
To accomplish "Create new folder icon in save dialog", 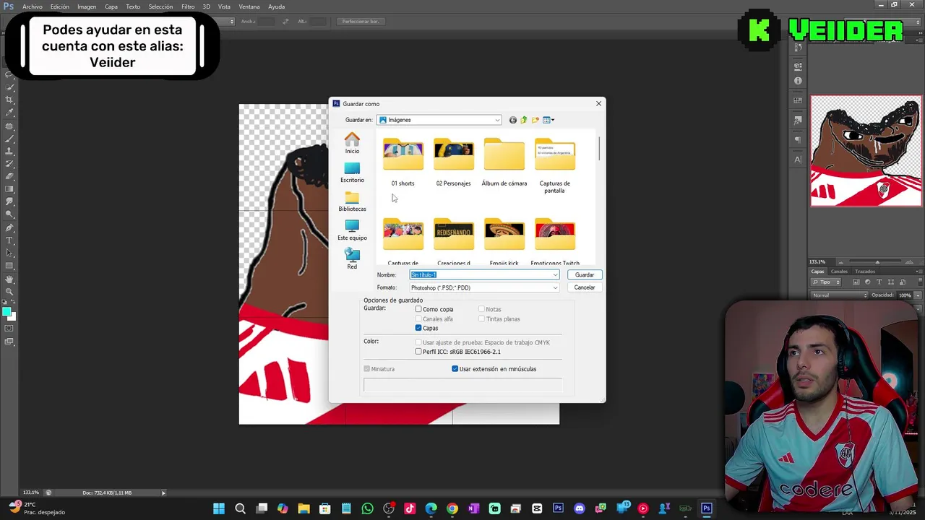I will click(x=535, y=120).
